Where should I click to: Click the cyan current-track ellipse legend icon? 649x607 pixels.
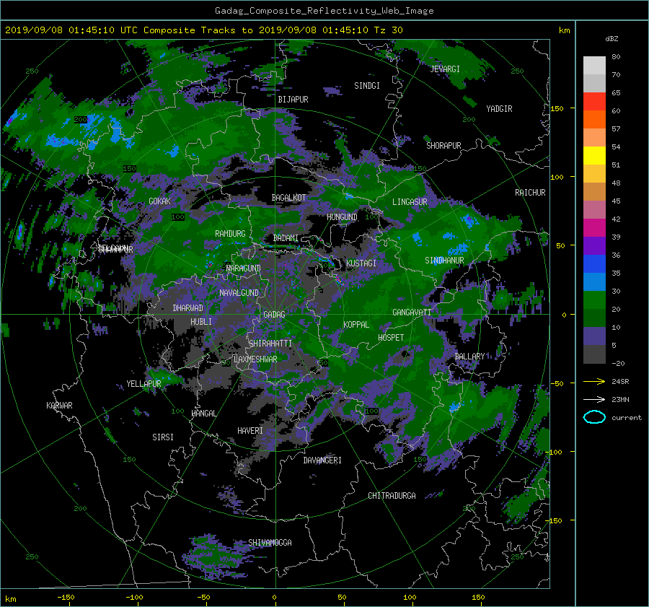pyautogui.click(x=594, y=417)
